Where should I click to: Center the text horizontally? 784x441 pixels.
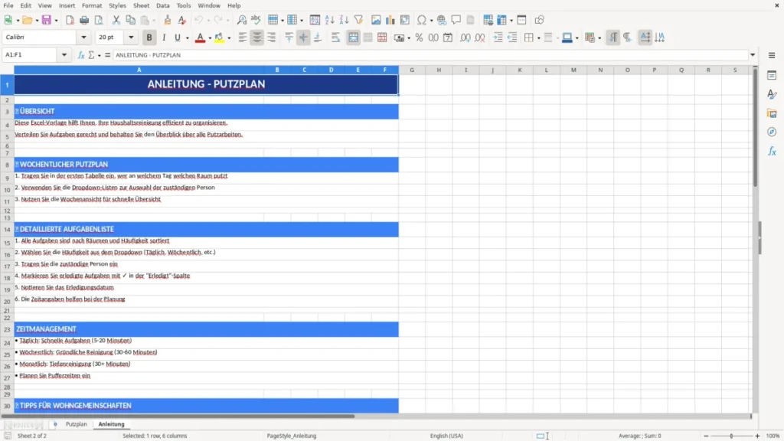point(257,38)
